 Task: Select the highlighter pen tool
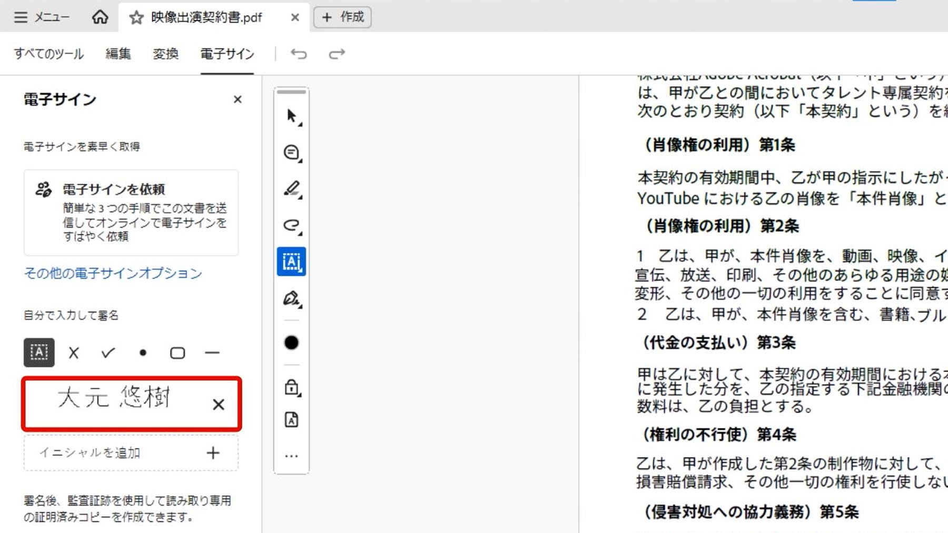click(292, 189)
